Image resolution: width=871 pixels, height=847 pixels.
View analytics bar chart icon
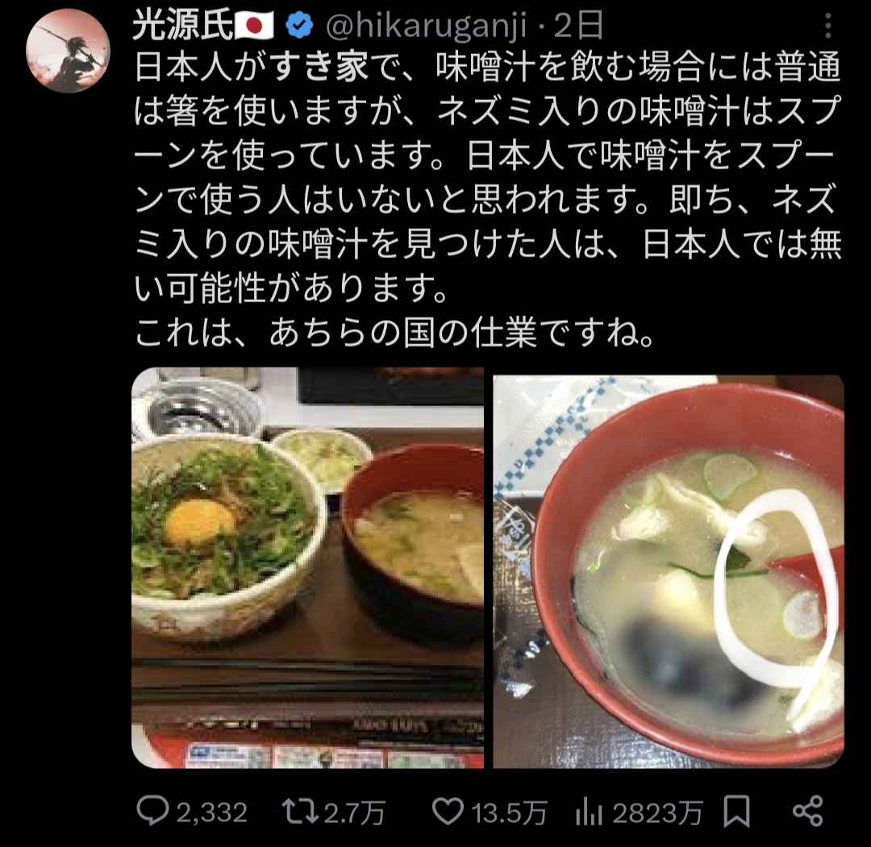tap(590, 812)
